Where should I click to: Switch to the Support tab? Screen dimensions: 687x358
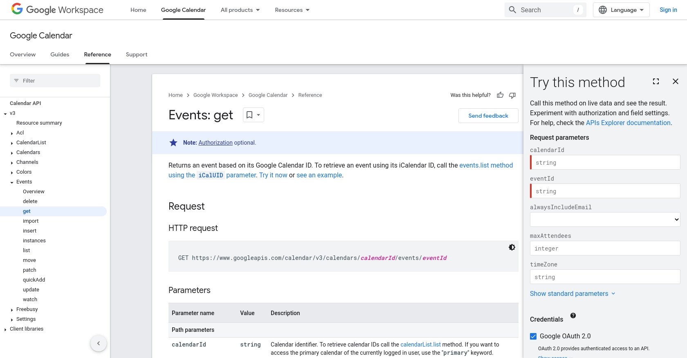137,54
